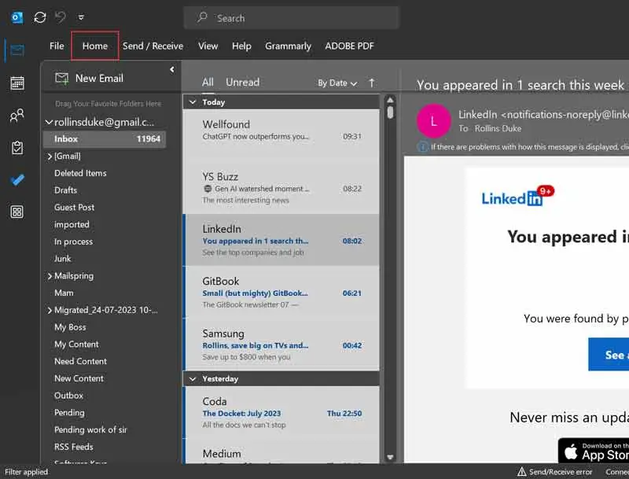
Task: Click the Outlook app icon in title bar
Action: [17, 17]
